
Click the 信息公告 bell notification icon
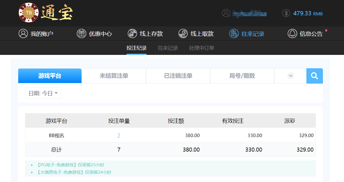click(x=292, y=34)
